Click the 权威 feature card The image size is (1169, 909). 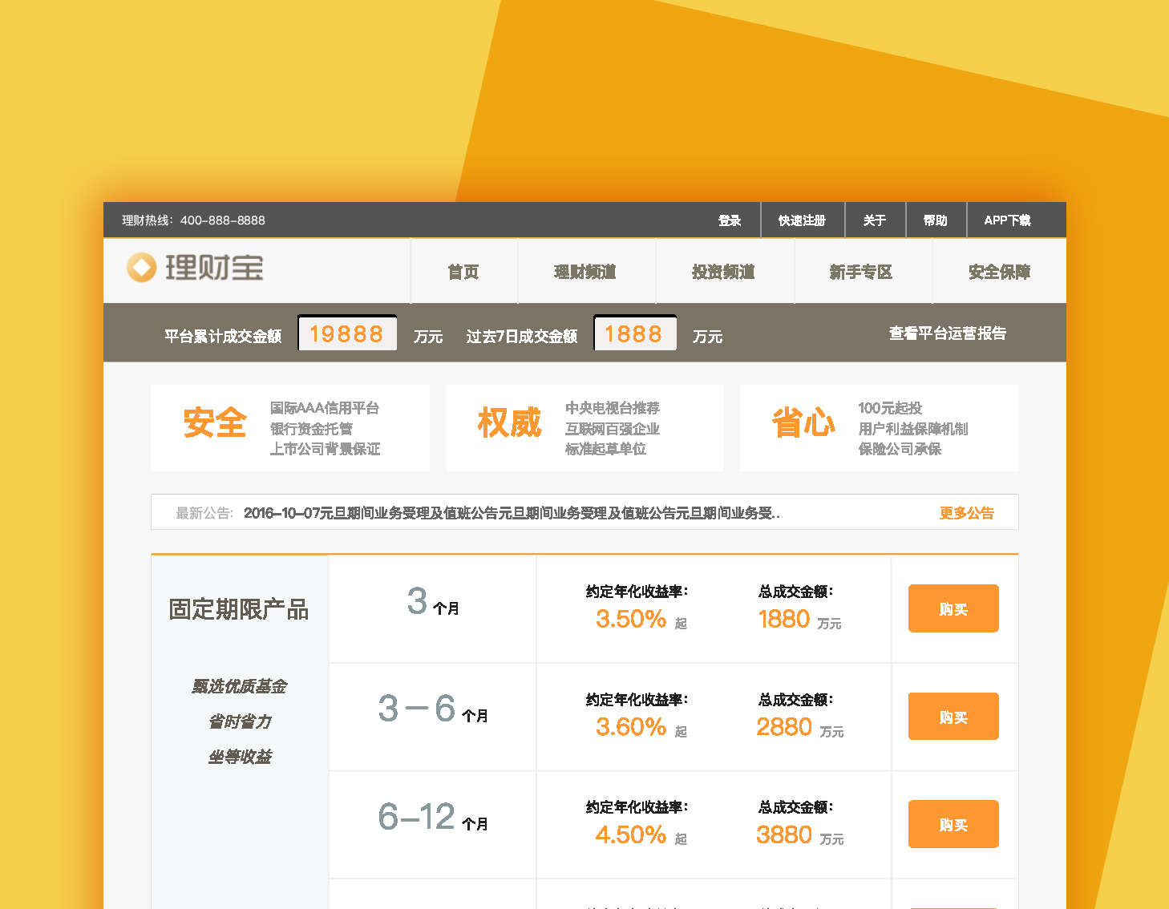(x=584, y=428)
